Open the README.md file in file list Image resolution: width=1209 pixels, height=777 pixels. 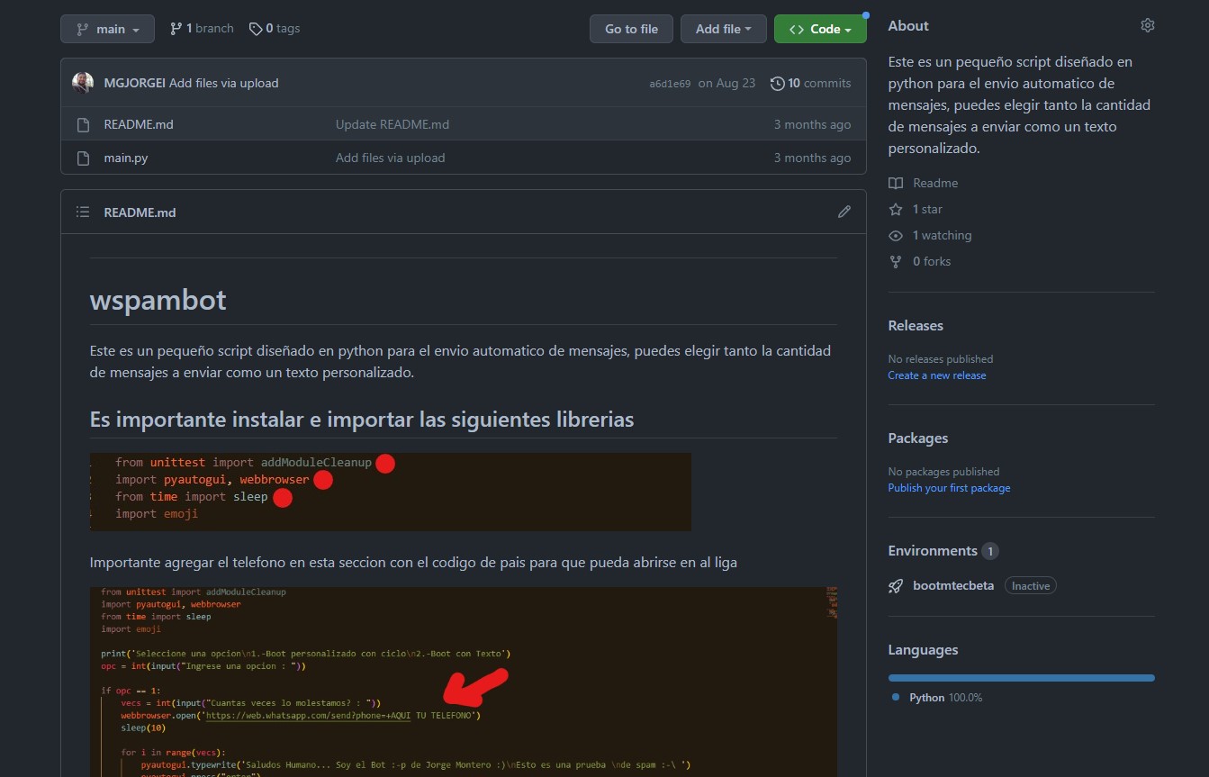coord(139,124)
